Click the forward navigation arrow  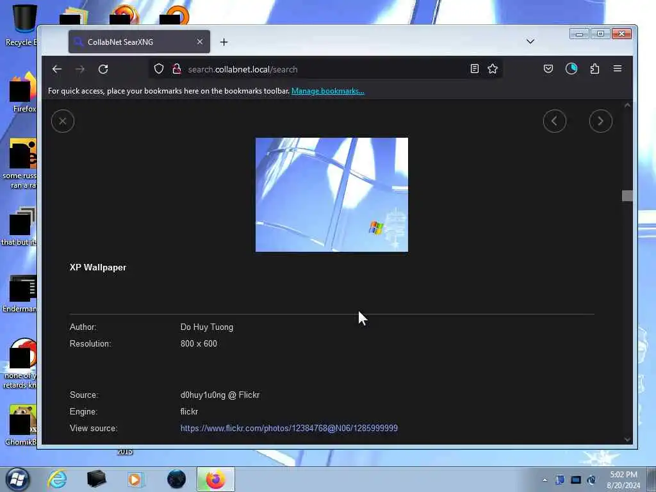80,69
